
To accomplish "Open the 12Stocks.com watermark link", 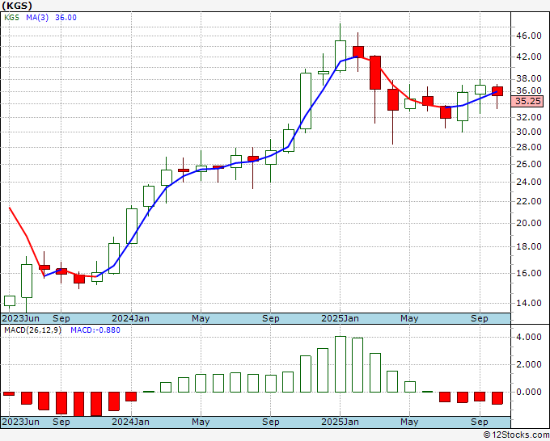I will tap(515, 435).
